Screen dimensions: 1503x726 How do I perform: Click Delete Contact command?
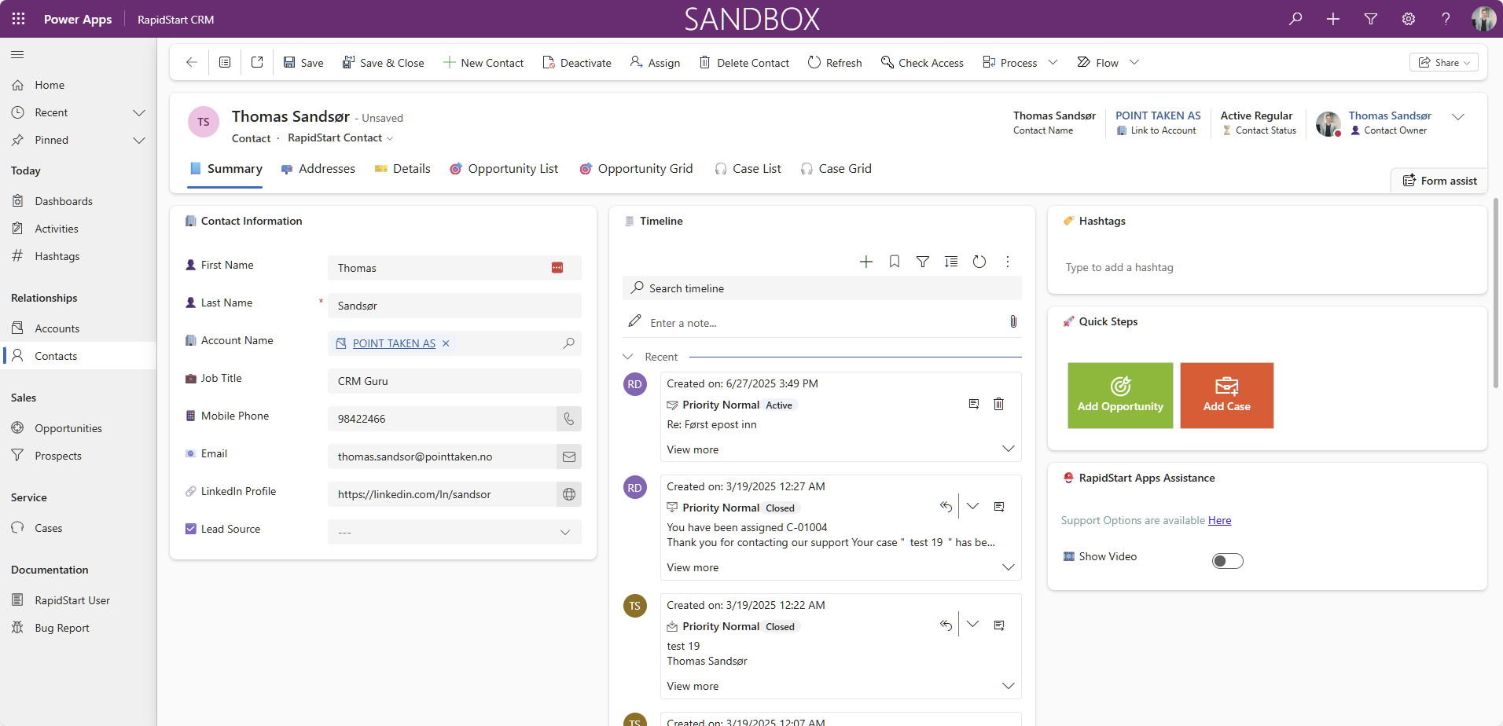(x=744, y=63)
